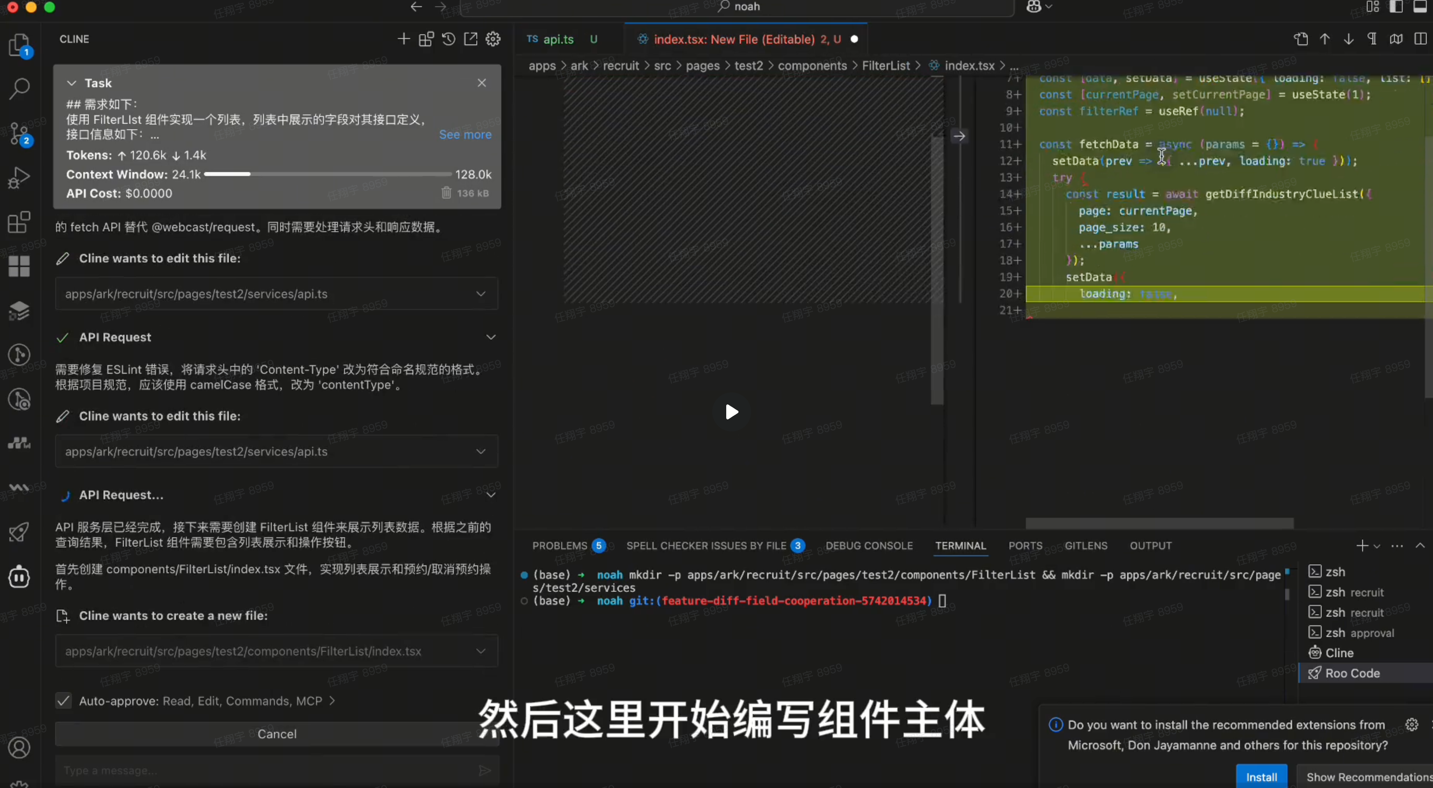Click See more in task description
The image size is (1433, 788).
(x=465, y=135)
